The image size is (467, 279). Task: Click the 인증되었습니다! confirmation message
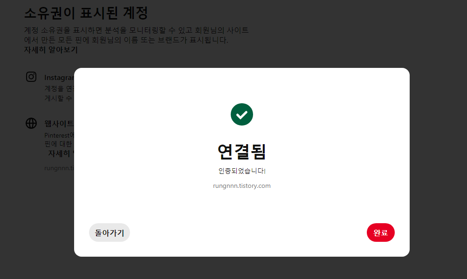(x=241, y=171)
